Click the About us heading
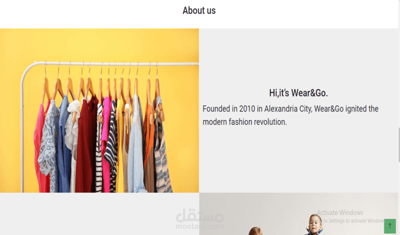This screenshot has width=400, height=235. pyautogui.click(x=199, y=10)
